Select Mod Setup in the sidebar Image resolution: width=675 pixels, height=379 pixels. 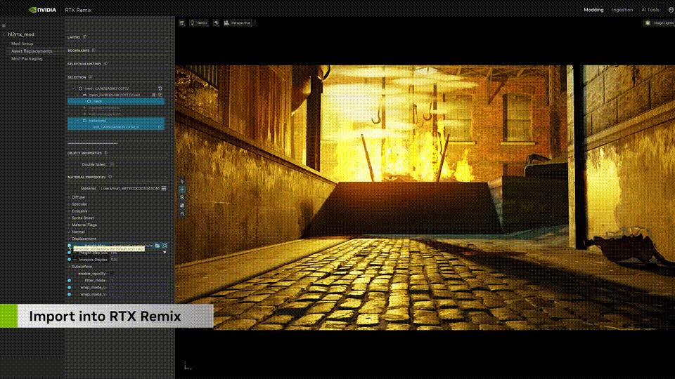click(22, 44)
